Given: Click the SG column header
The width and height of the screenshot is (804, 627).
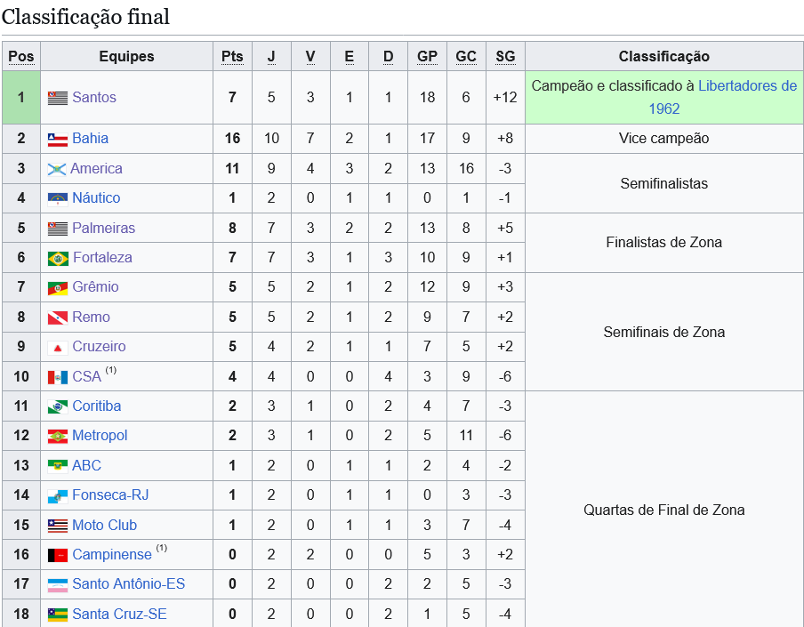Looking at the screenshot, I should [x=505, y=57].
